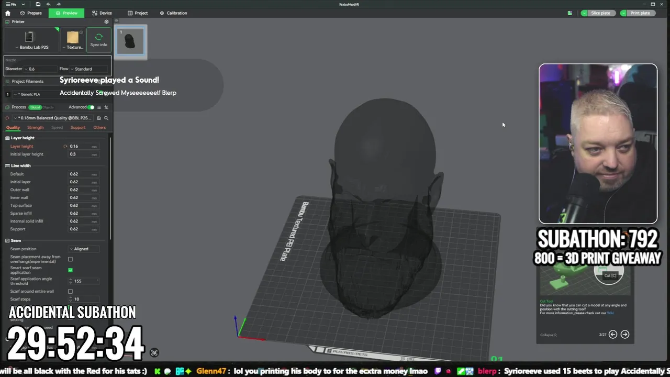Select the Support settings tab
Image resolution: width=670 pixels, height=377 pixels.
click(78, 128)
